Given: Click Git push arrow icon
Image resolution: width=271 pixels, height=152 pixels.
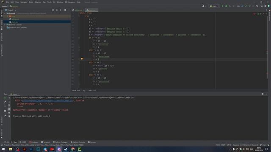Looking at the screenshot, I should pyautogui.click(x=249, y=6).
